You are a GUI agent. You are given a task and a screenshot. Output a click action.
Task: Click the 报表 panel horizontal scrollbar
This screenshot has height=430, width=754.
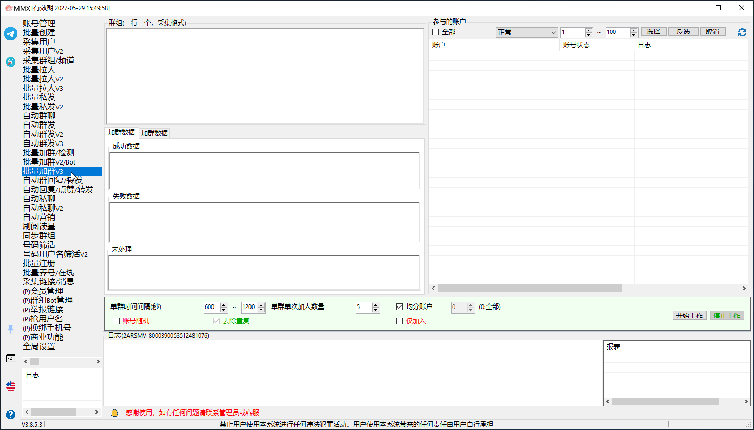[665, 401]
